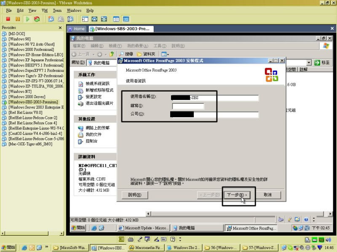Open the View menu in VMware
The height and width of the screenshot is (252, 337).
(32, 10)
